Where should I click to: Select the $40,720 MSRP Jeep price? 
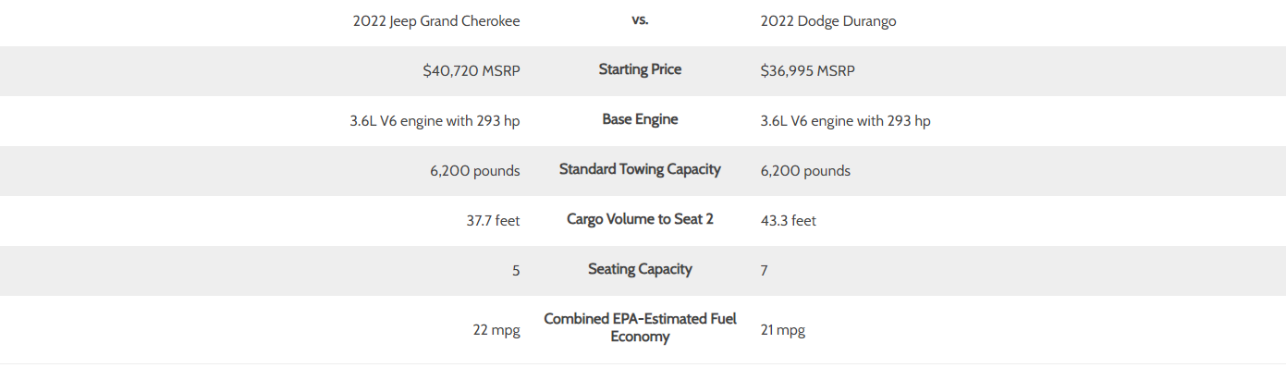point(472,70)
